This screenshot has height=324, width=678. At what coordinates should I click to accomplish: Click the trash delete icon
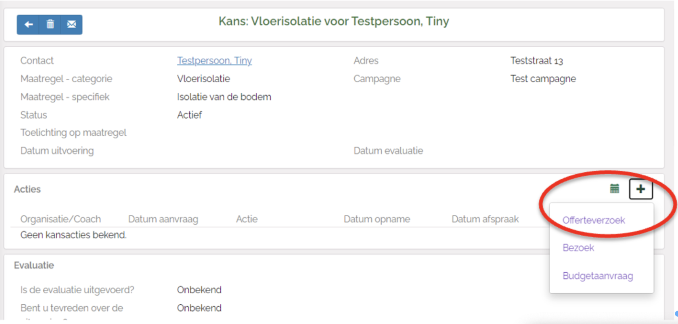click(50, 25)
